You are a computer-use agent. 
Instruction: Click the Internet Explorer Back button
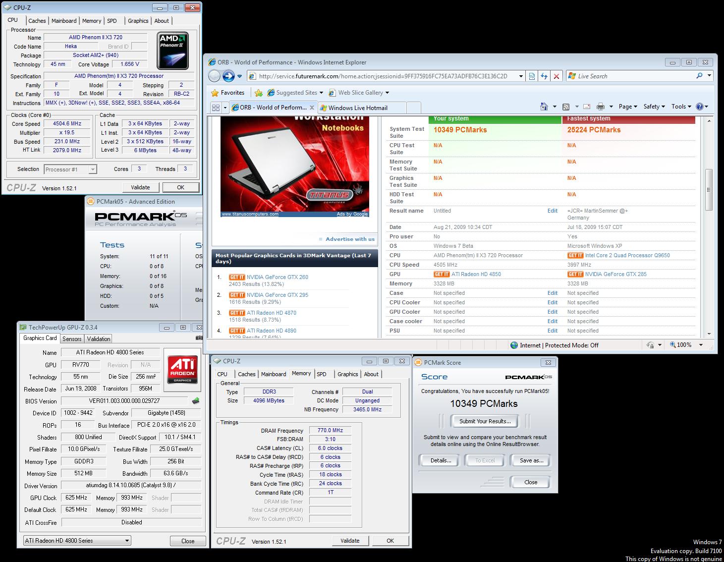click(214, 76)
